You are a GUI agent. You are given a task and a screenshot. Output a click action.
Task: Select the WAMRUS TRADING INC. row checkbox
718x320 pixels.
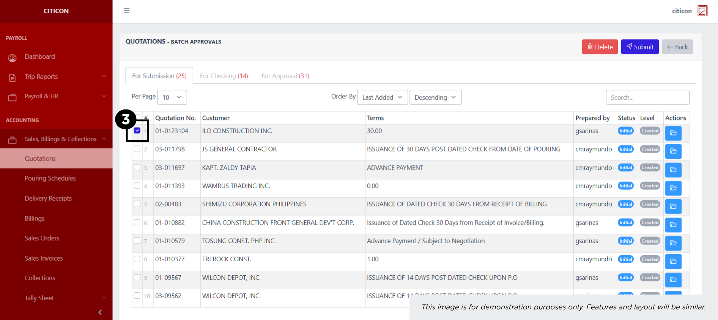tap(137, 186)
